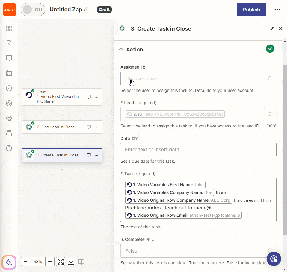This screenshot has width=287, height=272.
Task: Click the Video Variables Company Name pill
Action: tap(170, 192)
